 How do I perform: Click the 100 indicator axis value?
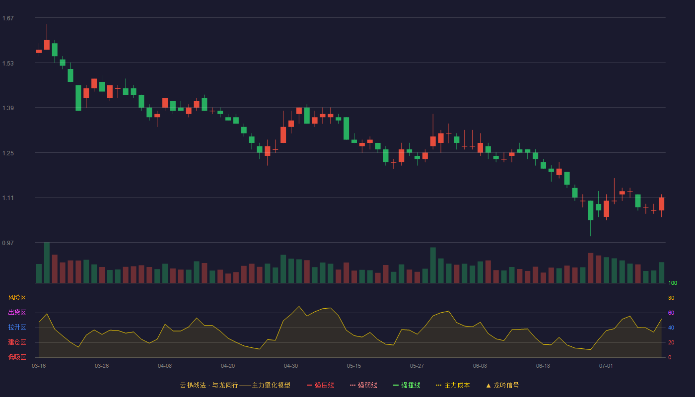pos(673,283)
